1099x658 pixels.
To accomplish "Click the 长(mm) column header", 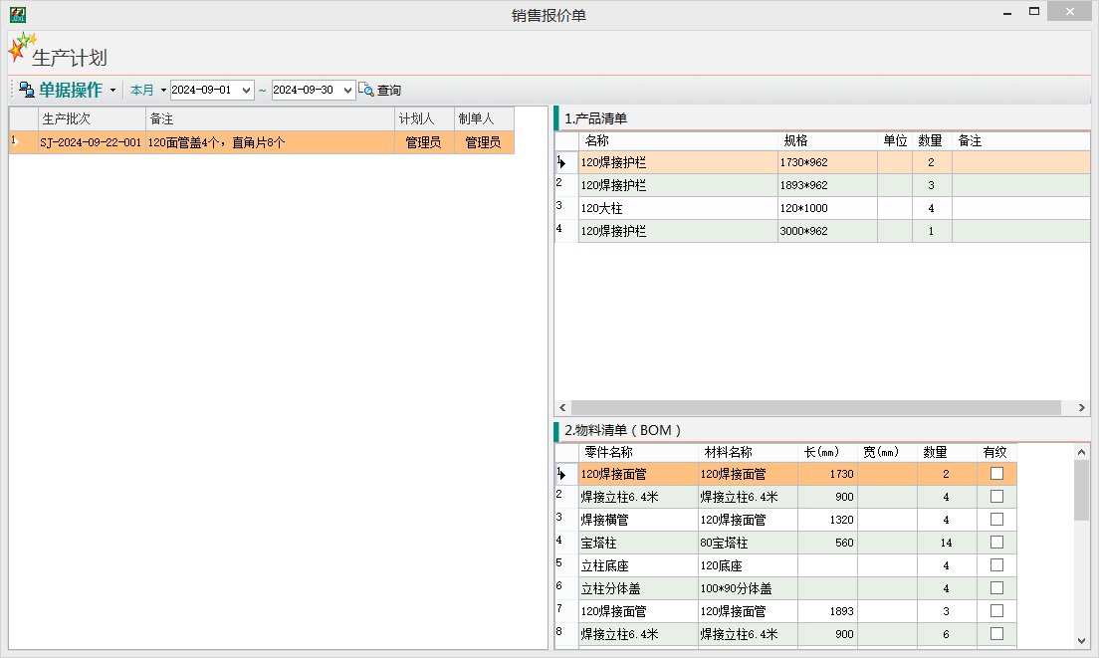I will click(828, 453).
